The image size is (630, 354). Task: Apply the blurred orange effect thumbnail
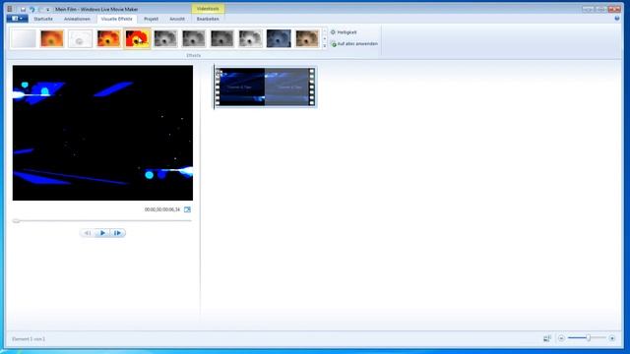click(52, 39)
